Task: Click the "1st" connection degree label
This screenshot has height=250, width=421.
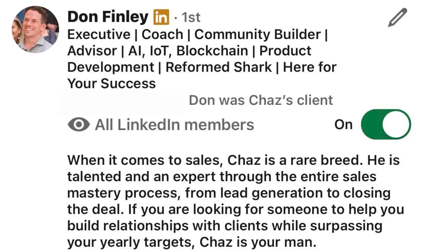Action: tap(189, 17)
